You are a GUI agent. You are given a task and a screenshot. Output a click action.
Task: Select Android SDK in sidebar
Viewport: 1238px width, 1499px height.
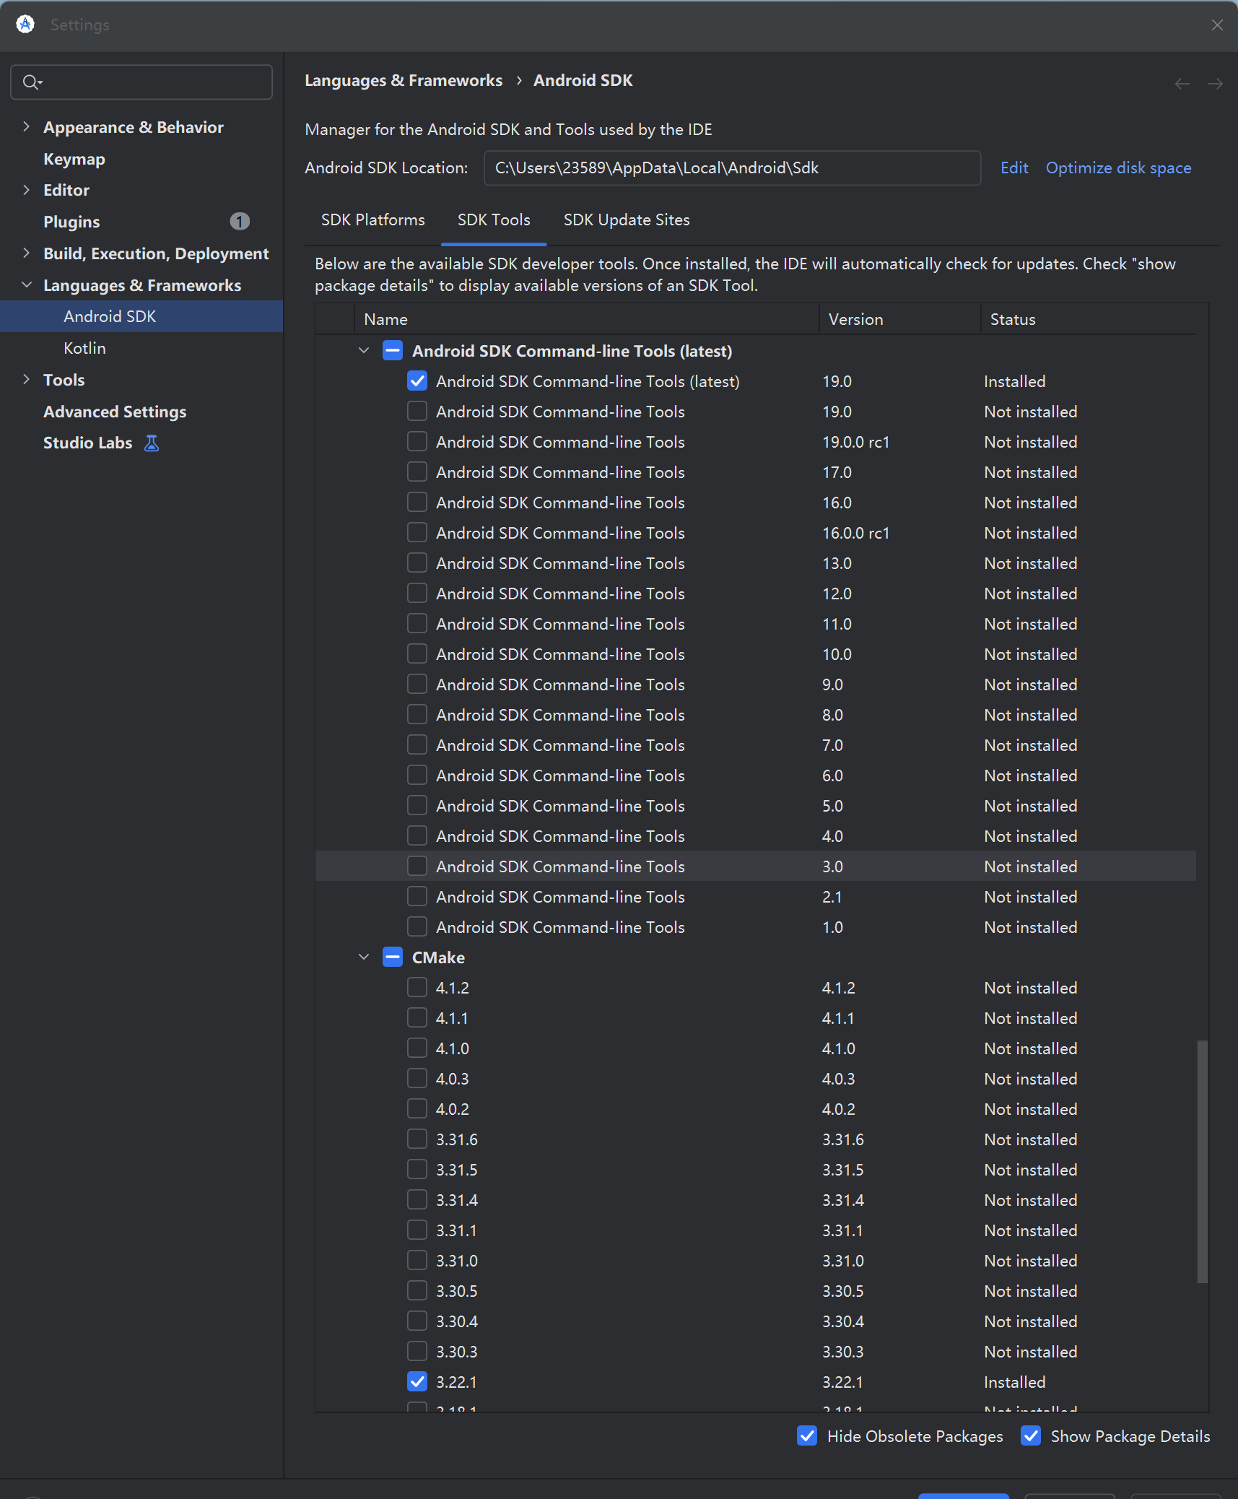click(x=141, y=316)
